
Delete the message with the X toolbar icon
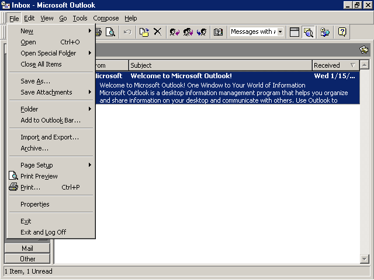coord(157,32)
